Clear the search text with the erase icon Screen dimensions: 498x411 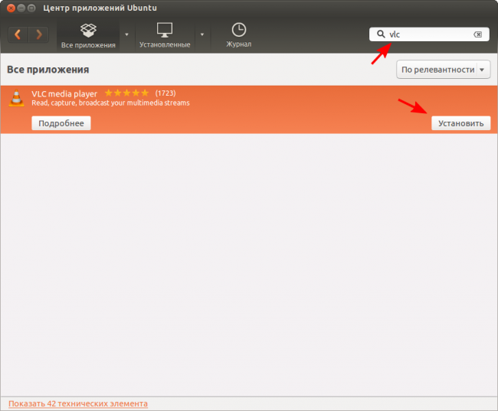pyautogui.click(x=477, y=34)
